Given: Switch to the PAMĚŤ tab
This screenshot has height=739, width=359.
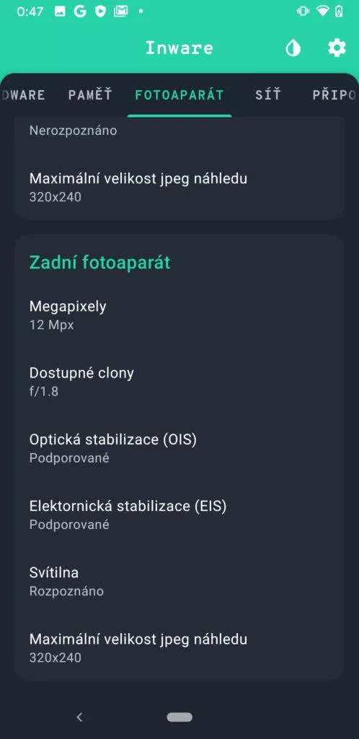Looking at the screenshot, I should click(90, 95).
